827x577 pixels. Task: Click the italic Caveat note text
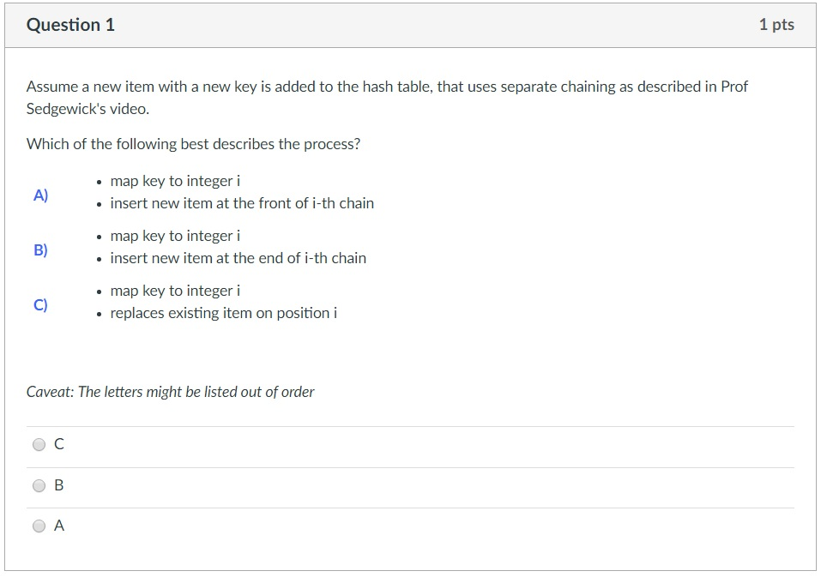169,392
